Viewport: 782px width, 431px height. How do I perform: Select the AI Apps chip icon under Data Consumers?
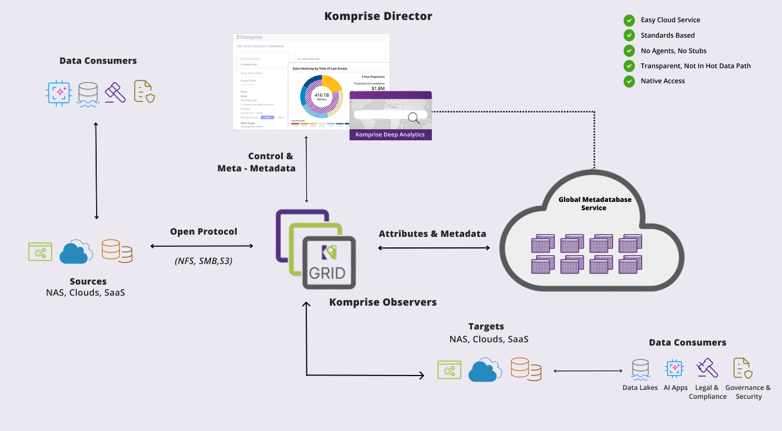click(675, 368)
